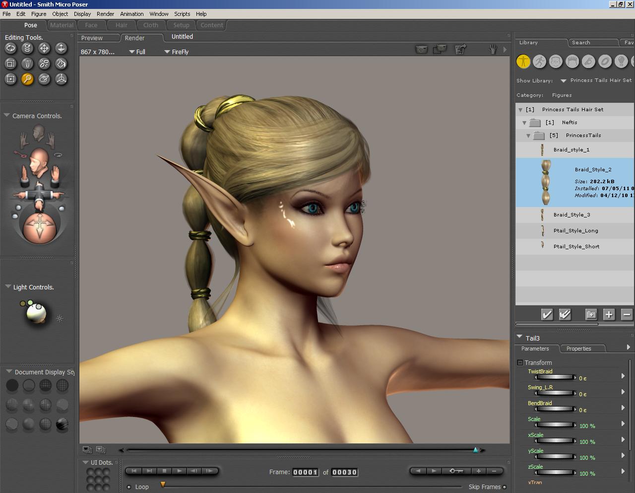This screenshot has height=493, width=635.
Task: Collapse the PrincessTails folder
Action: click(x=528, y=136)
